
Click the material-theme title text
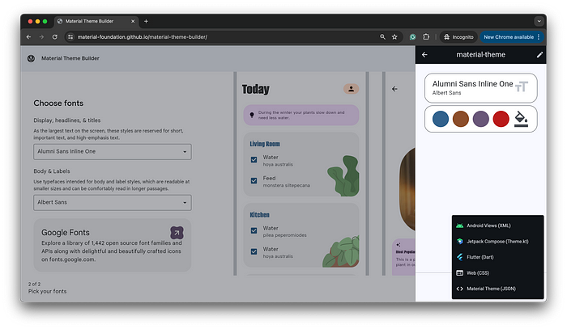(480, 55)
